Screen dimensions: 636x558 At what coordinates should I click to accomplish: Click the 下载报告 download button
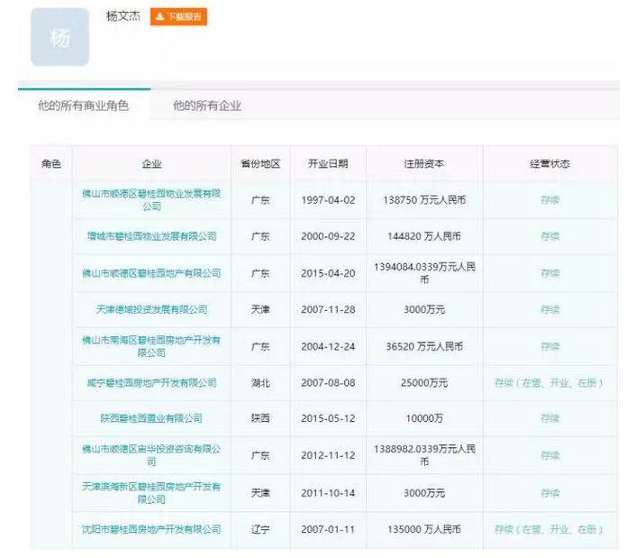click(x=178, y=16)
